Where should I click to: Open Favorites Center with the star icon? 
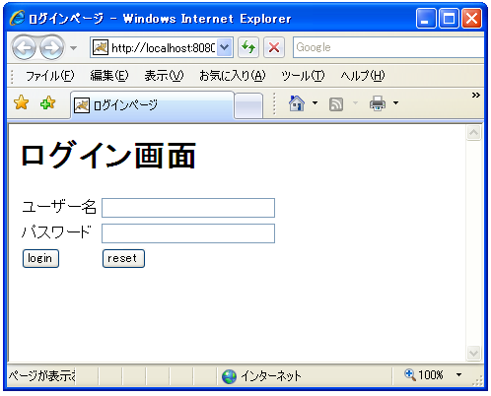point(22,102)
